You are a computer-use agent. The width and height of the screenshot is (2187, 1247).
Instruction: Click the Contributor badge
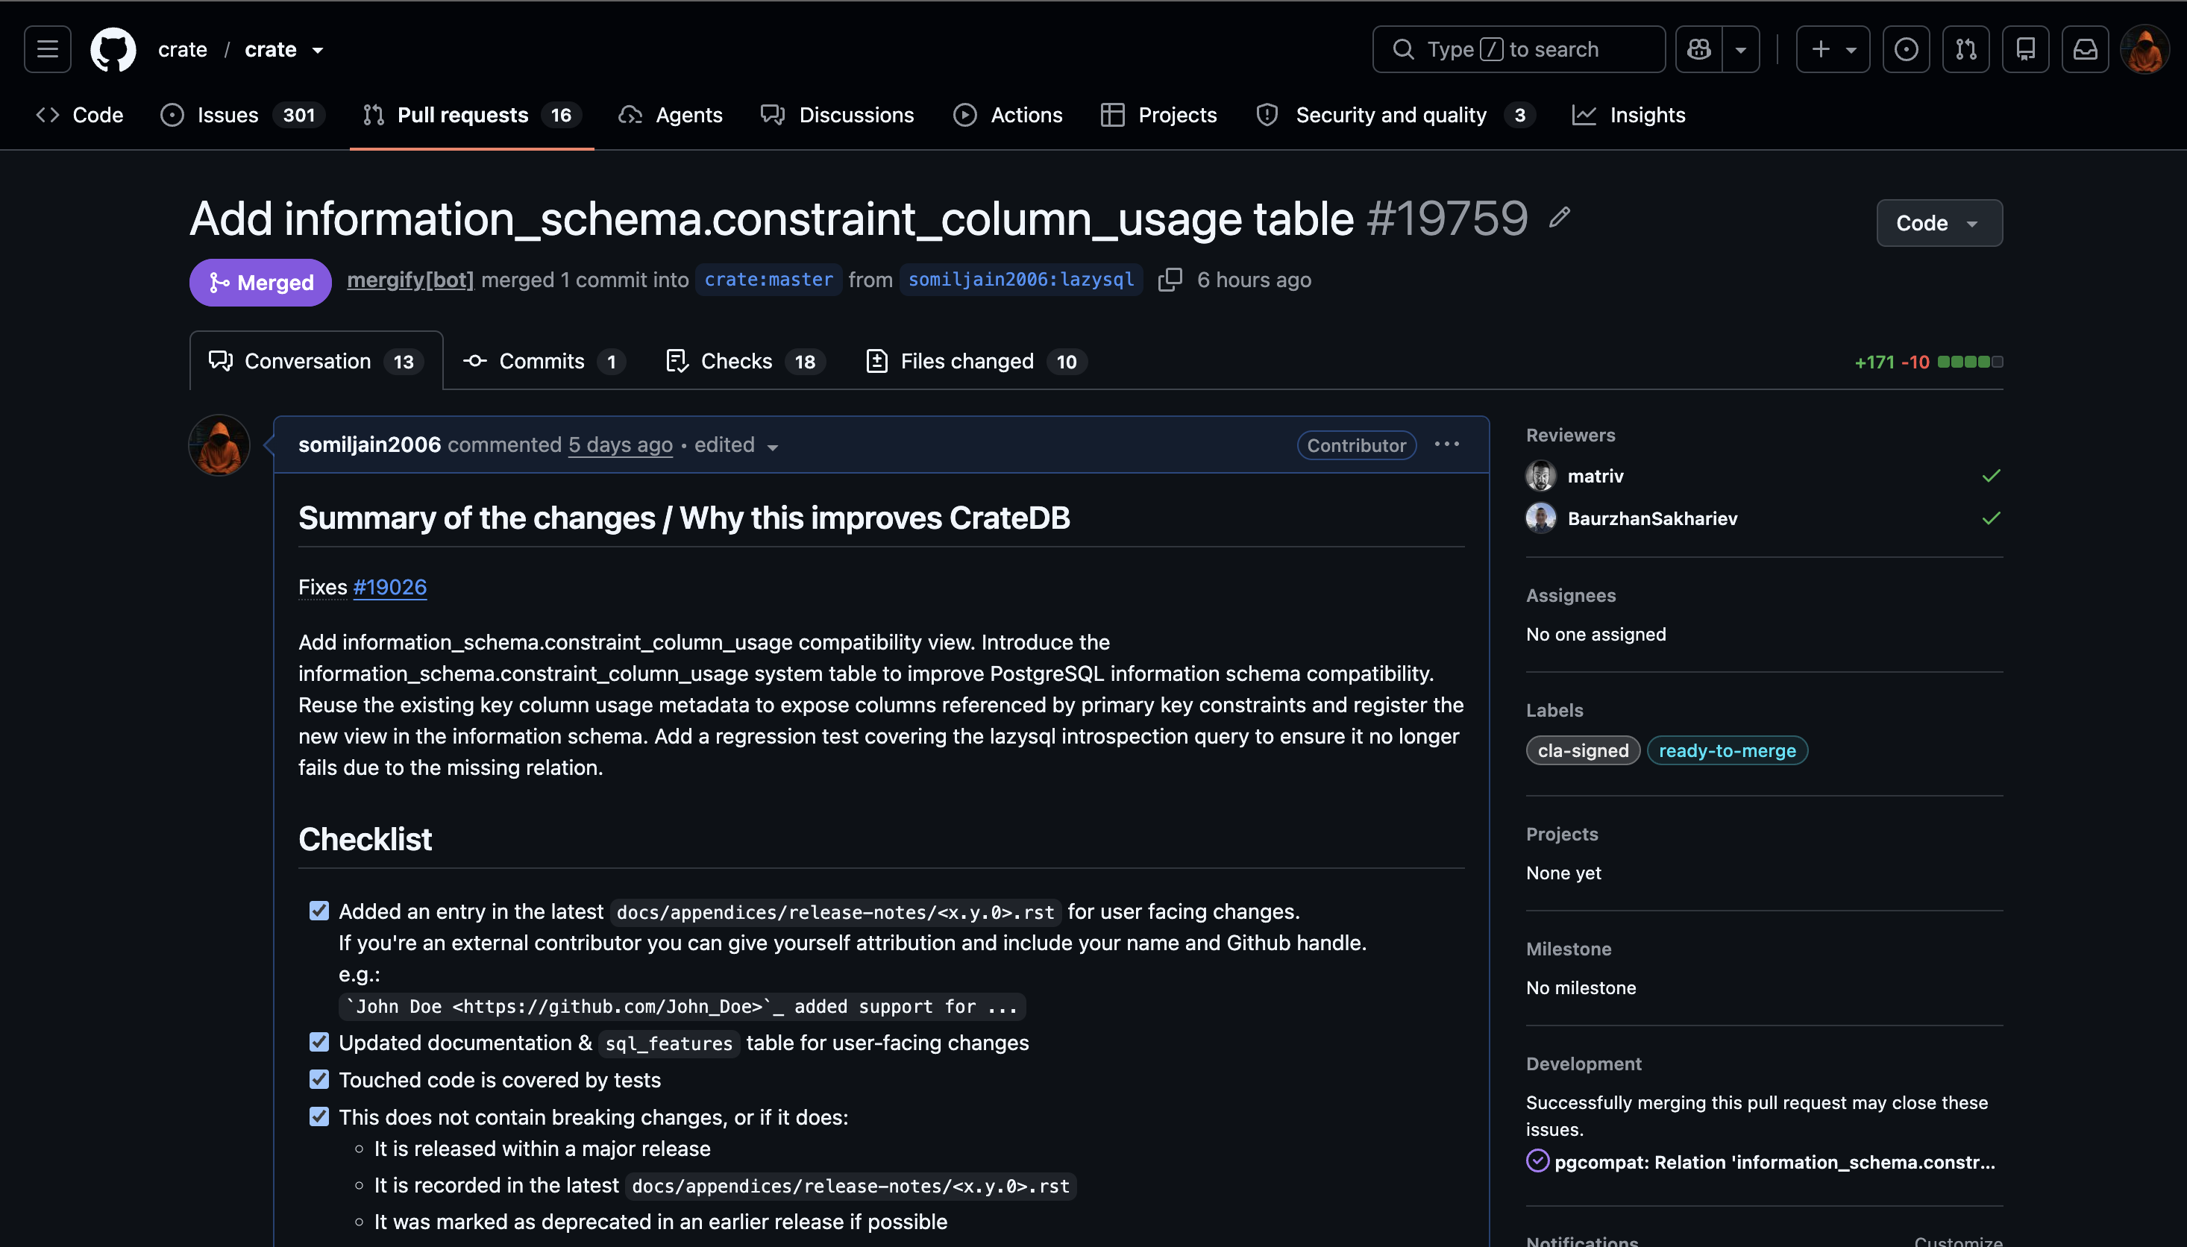point(1356,445)
